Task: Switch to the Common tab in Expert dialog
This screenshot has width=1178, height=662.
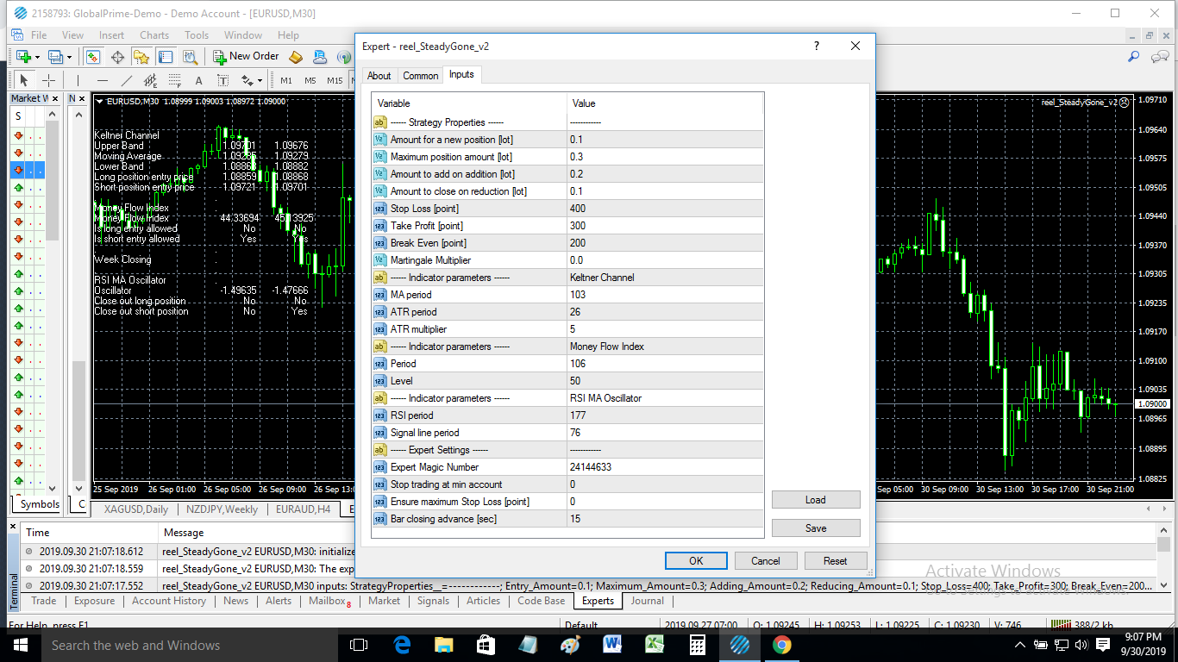Action: 421,75
